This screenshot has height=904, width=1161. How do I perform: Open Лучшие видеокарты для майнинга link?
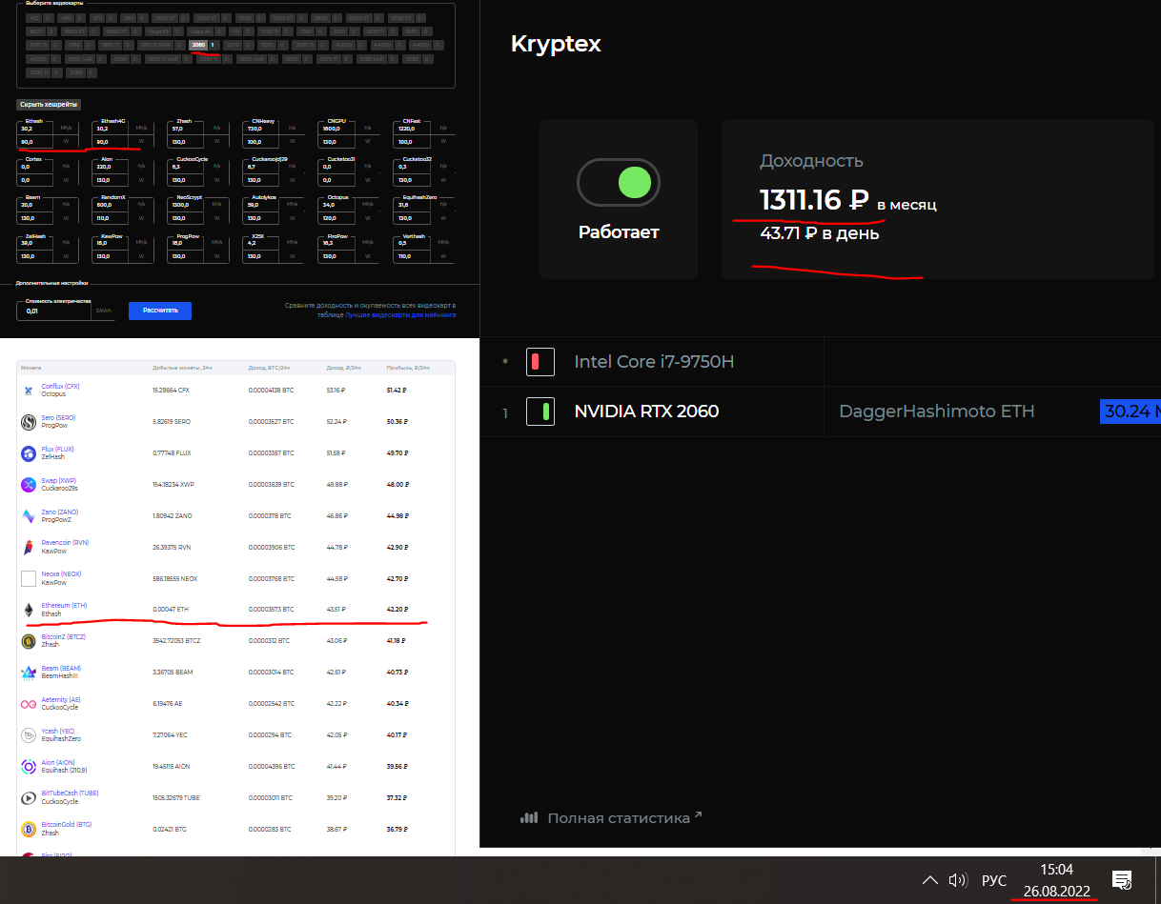(x=400, y=313)
